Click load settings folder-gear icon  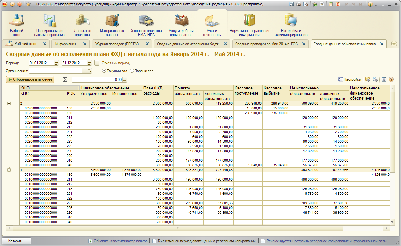pos(367,79)
